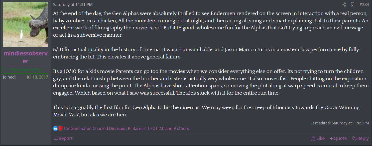This screenshot has height=146, width=372.
Task: Quote this post with +Quote
Action: (338, 138)
